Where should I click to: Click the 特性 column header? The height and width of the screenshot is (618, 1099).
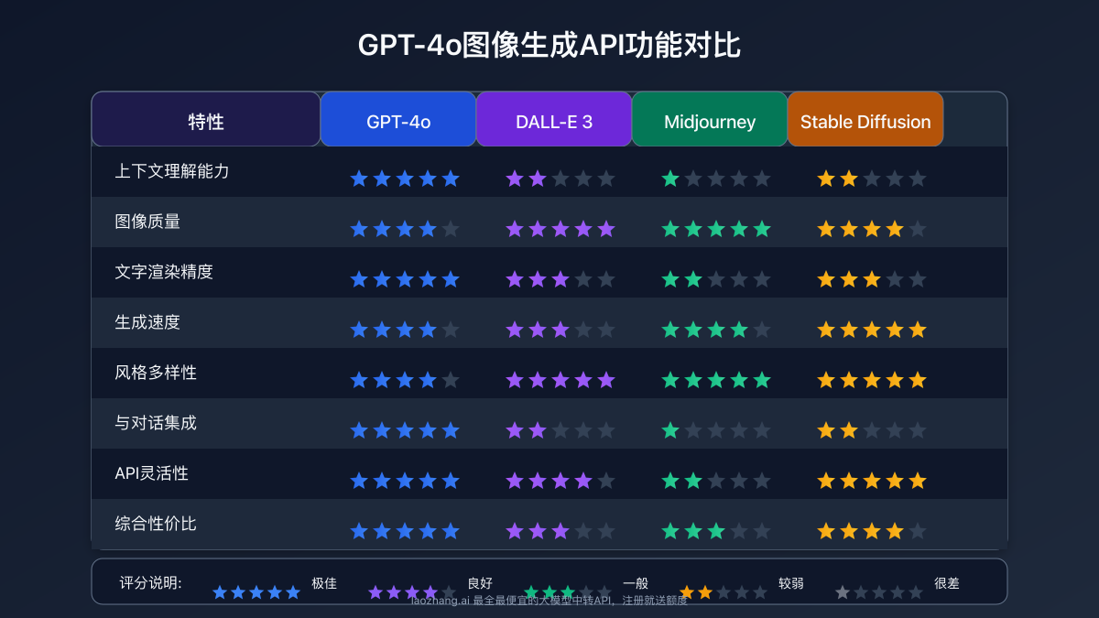click(206, 119)
